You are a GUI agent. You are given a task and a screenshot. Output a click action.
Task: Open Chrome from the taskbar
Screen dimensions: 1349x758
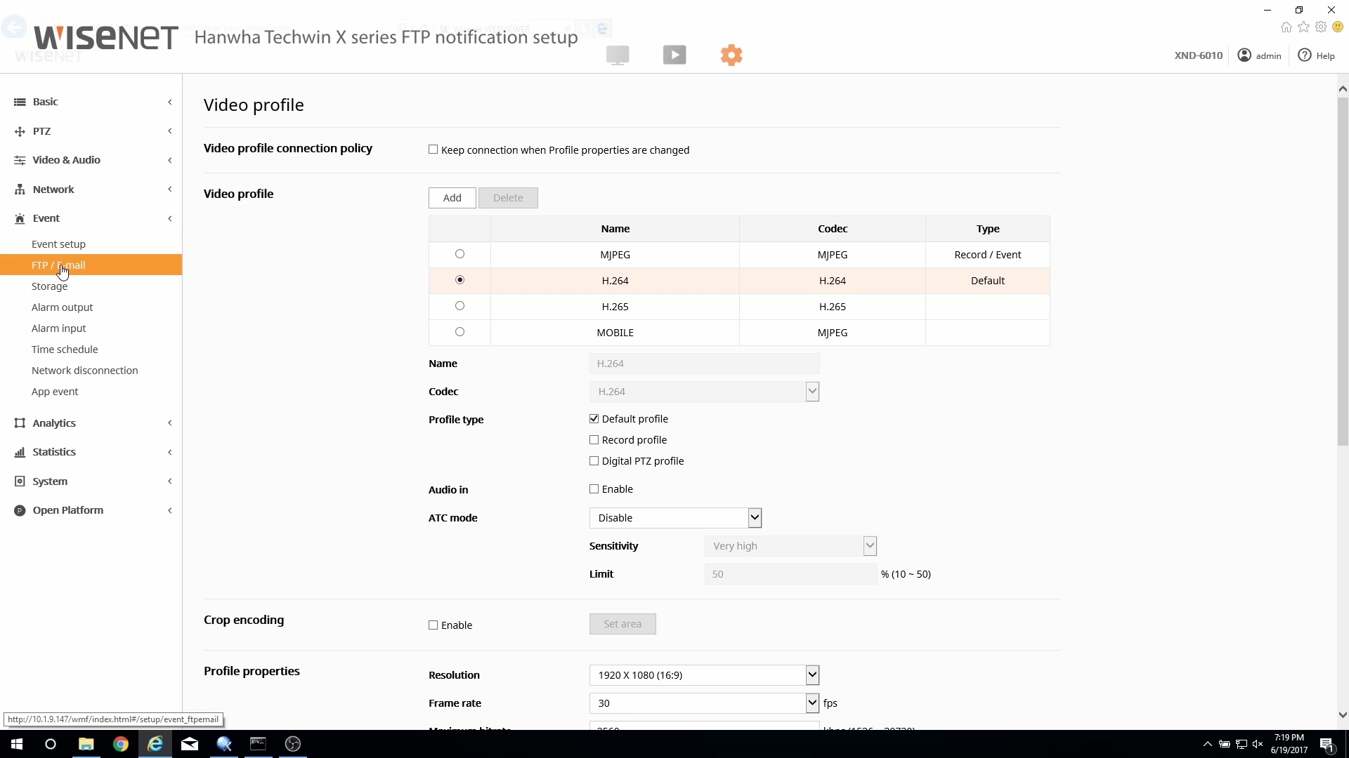[x=121, y=744]
